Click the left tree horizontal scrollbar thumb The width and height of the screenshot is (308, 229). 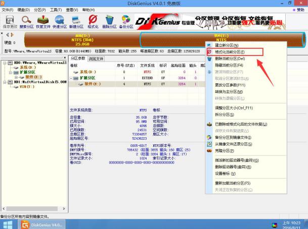32,209
